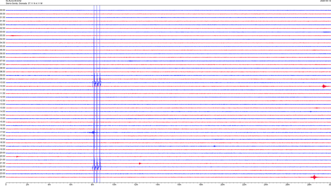
Task: Select the 01:00 trace label
Action: click(x=2, y=18)
